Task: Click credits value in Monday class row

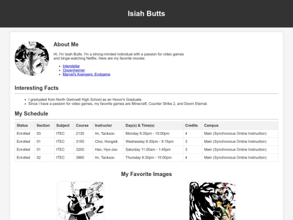Action: coord(193,134)
